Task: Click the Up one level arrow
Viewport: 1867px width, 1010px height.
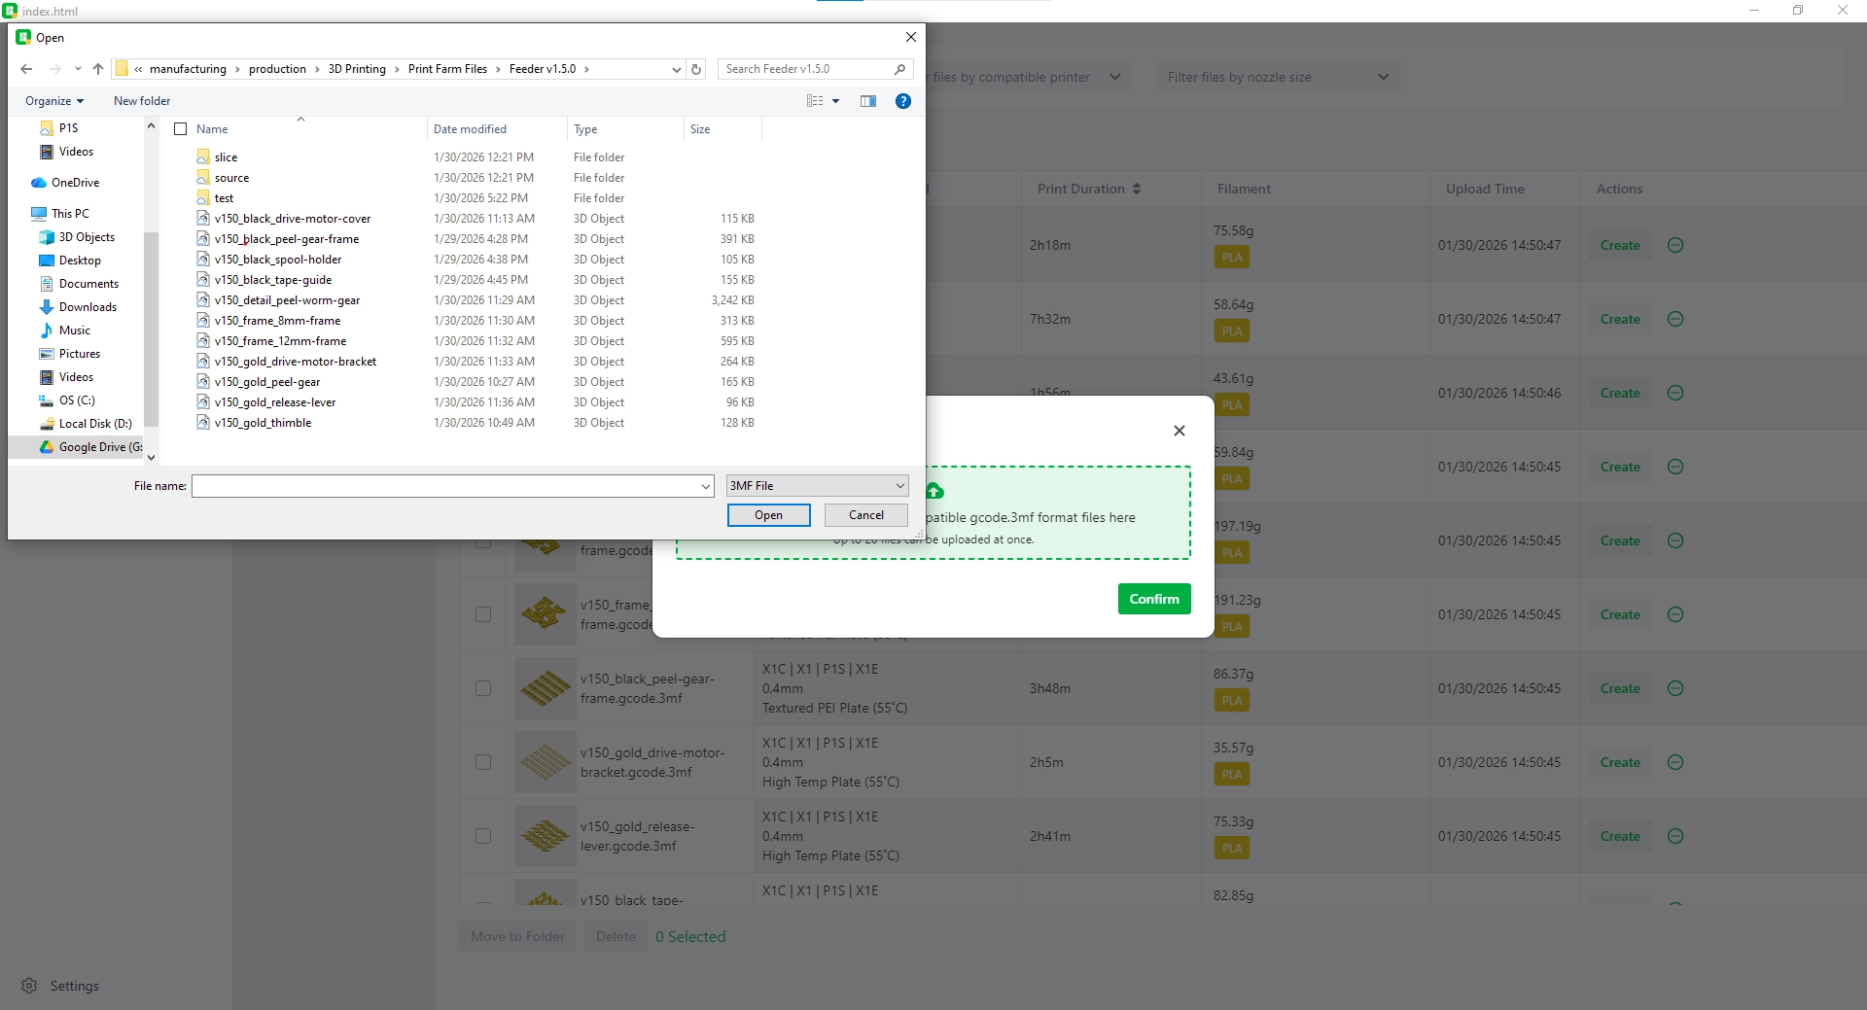Action: point(98,69)
